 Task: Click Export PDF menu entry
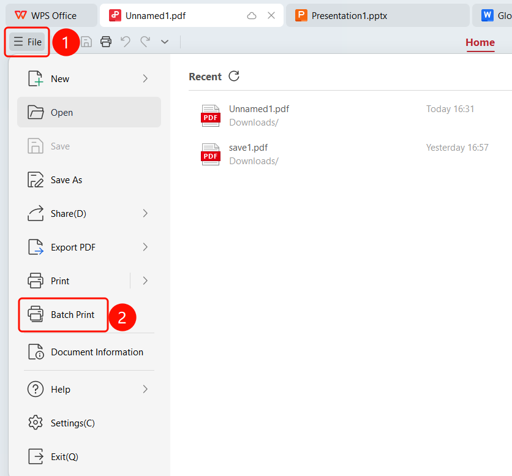89,247
